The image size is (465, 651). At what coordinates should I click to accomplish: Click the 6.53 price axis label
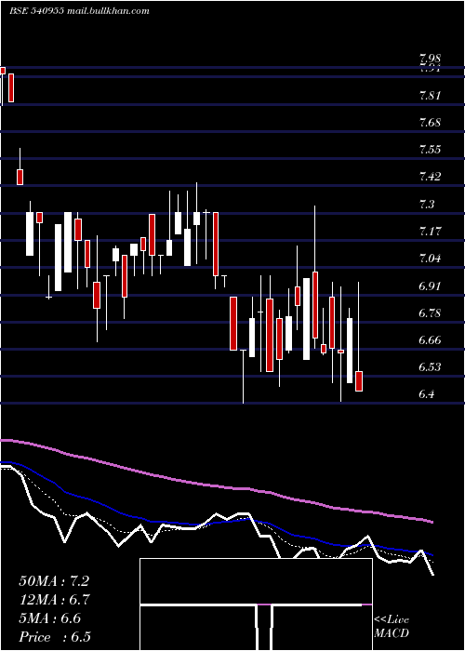pyautogui.click(x=430, y=367)
